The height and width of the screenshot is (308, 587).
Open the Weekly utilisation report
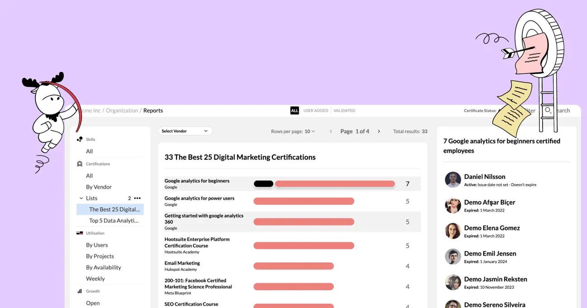click(95, 279)
